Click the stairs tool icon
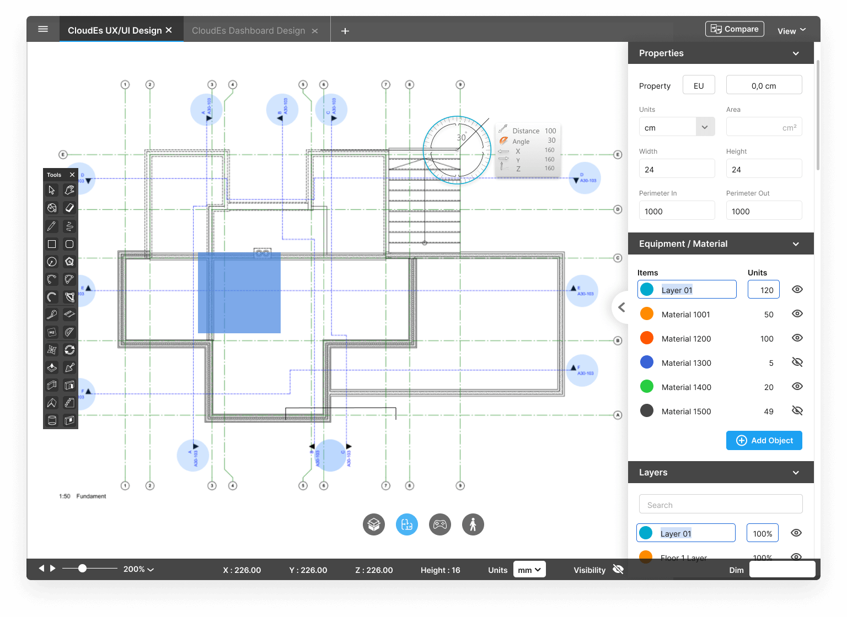 point(69,403)
